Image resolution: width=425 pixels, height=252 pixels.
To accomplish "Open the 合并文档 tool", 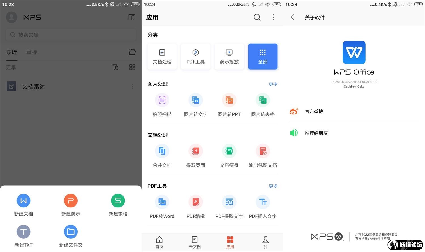I will point(162,156).
